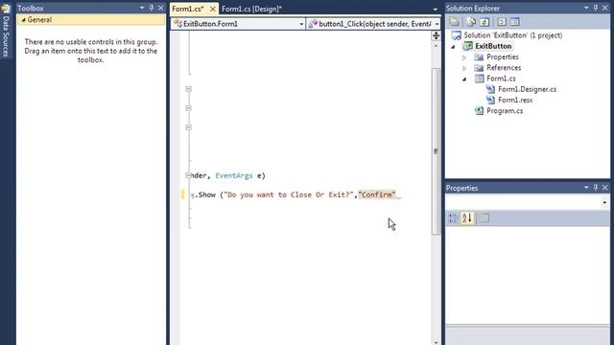Close the Toolbox panel
614x345 pixels.
point(160,8)
